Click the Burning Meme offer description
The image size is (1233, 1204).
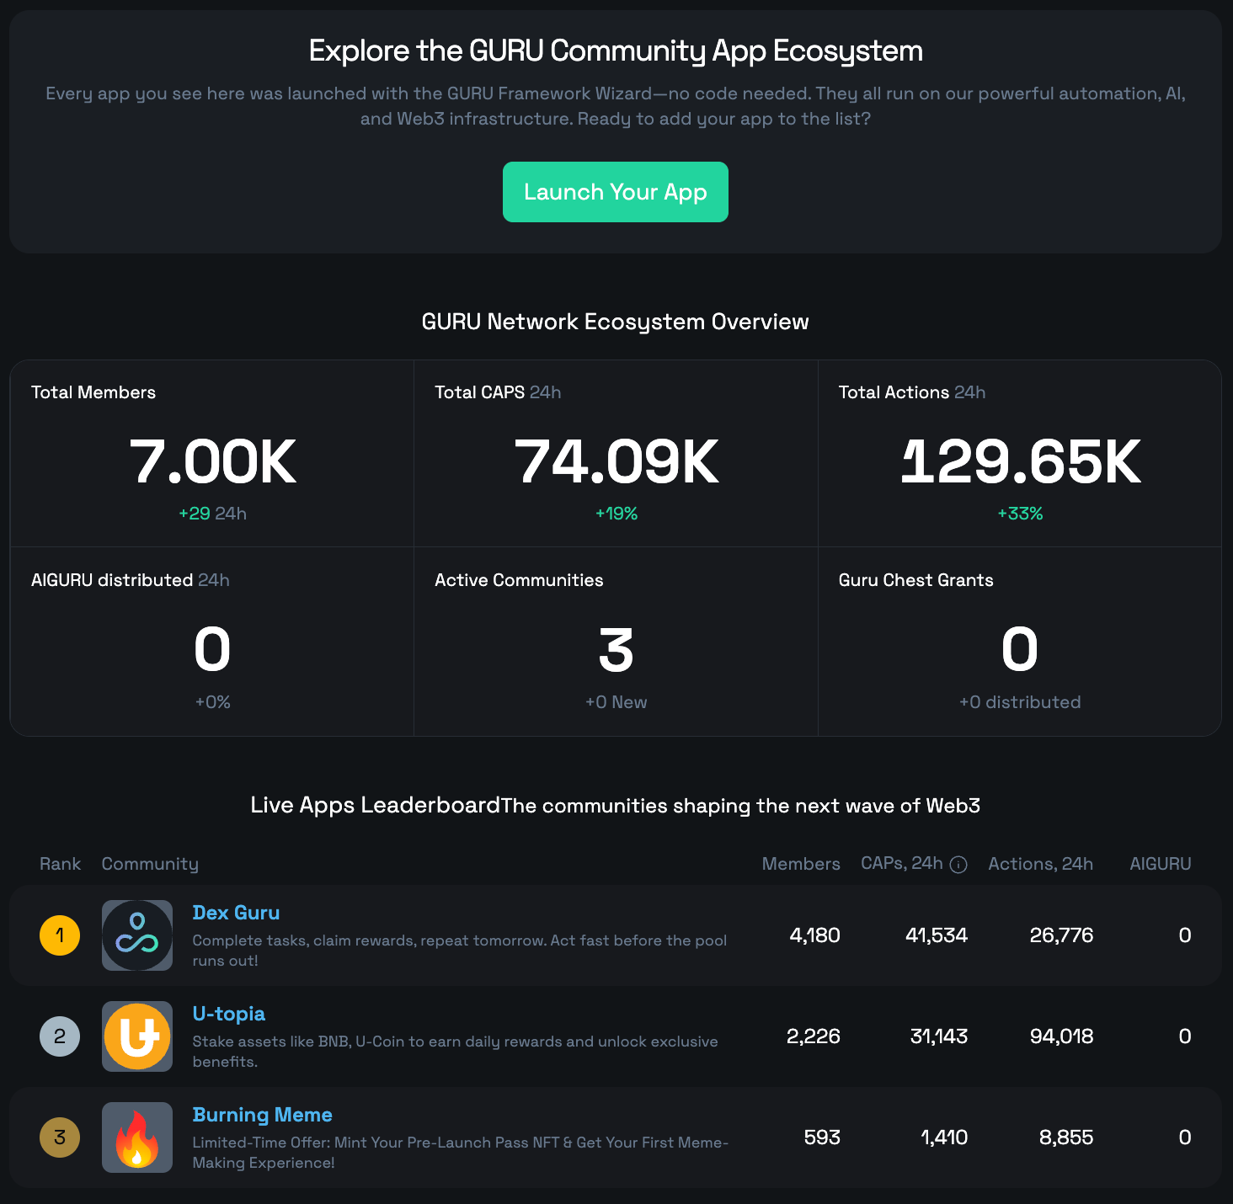pos(461,1153)
